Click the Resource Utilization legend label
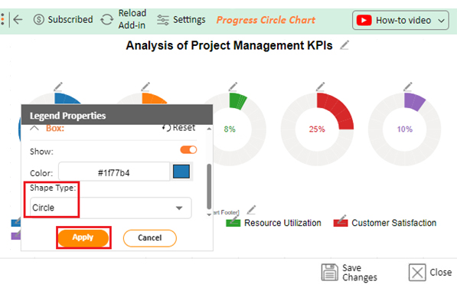This screenshot has width=457, height=301. [282, 223]
